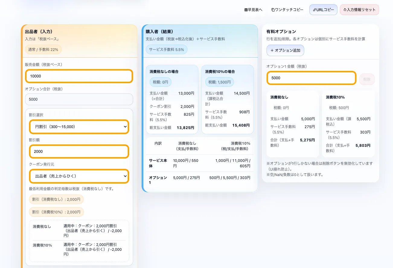Click the copy icon on ワンタッチコピー
Image resolution: width=393 pixels, height=268 pixels.
[273, 10]
